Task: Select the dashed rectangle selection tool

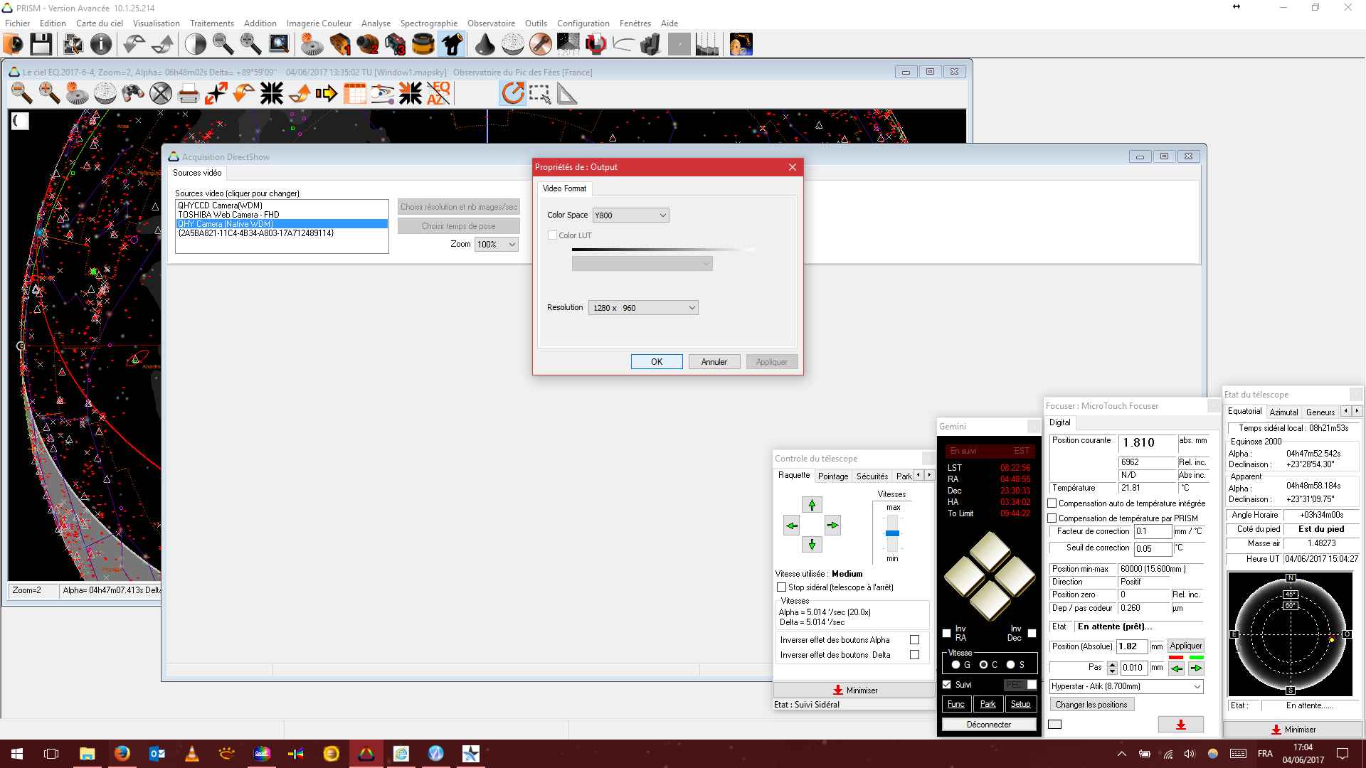Action: click(539, 93)
